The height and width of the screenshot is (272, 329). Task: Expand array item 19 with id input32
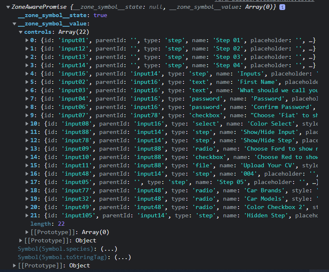27,199
